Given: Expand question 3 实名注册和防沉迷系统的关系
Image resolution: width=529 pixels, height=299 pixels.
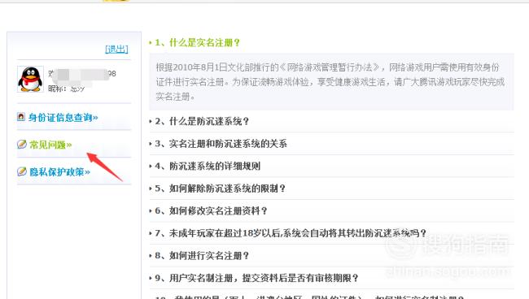Looking at the screenshot, I should coord(221,144).
